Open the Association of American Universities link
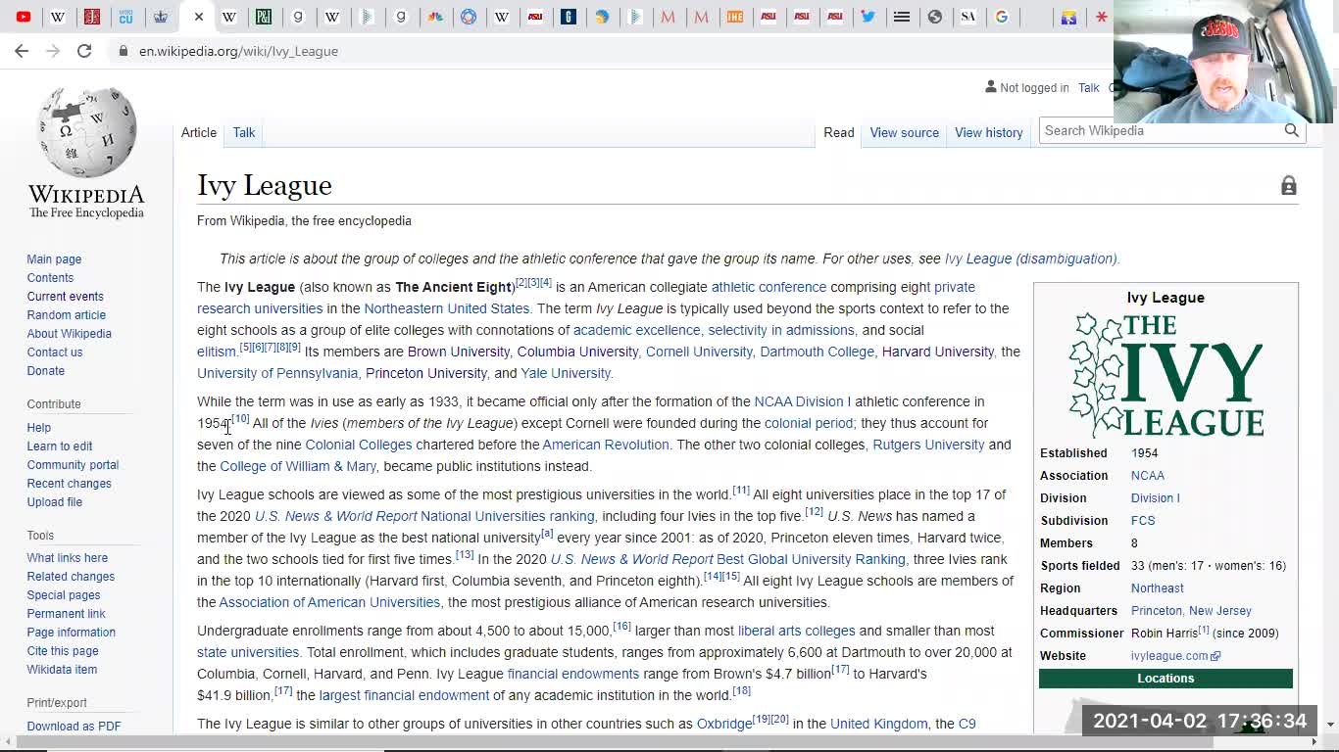 tap(329, 602)
